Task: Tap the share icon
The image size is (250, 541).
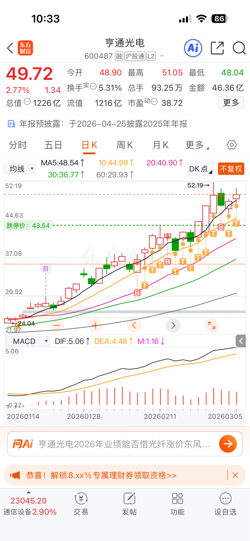Action: pos(217,48)
